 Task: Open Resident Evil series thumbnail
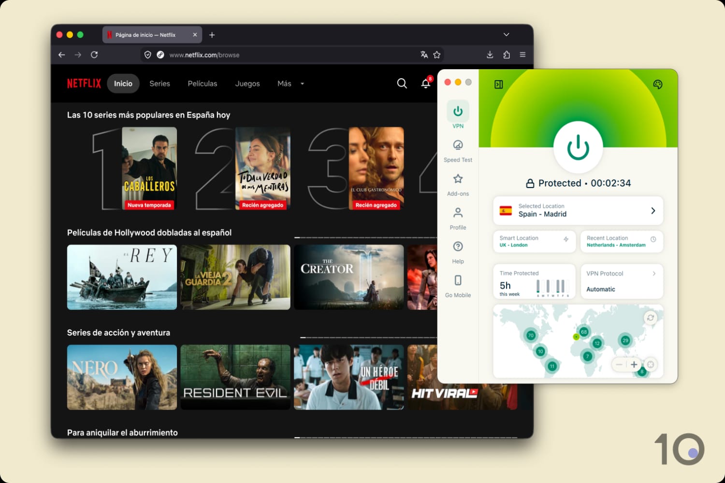coord(235,377)
